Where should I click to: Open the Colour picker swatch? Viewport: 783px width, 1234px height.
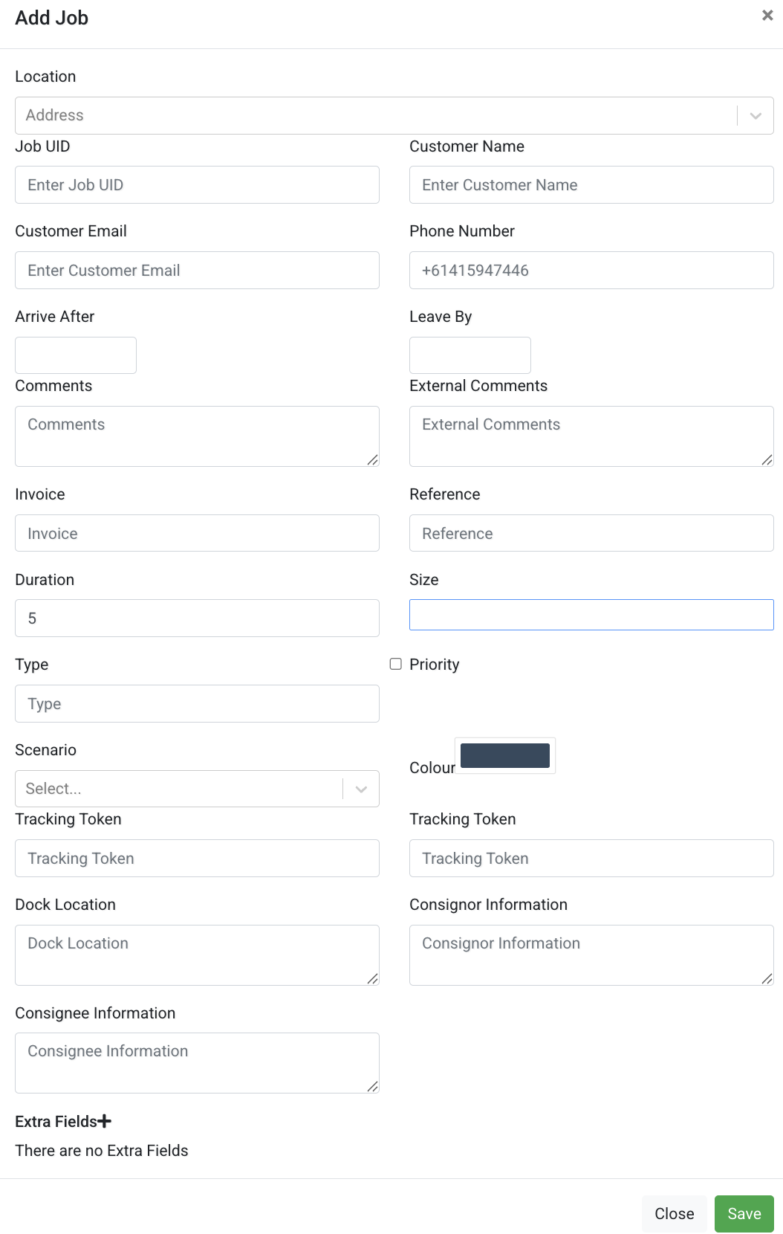pyautogui.click(x=505, y=755)
